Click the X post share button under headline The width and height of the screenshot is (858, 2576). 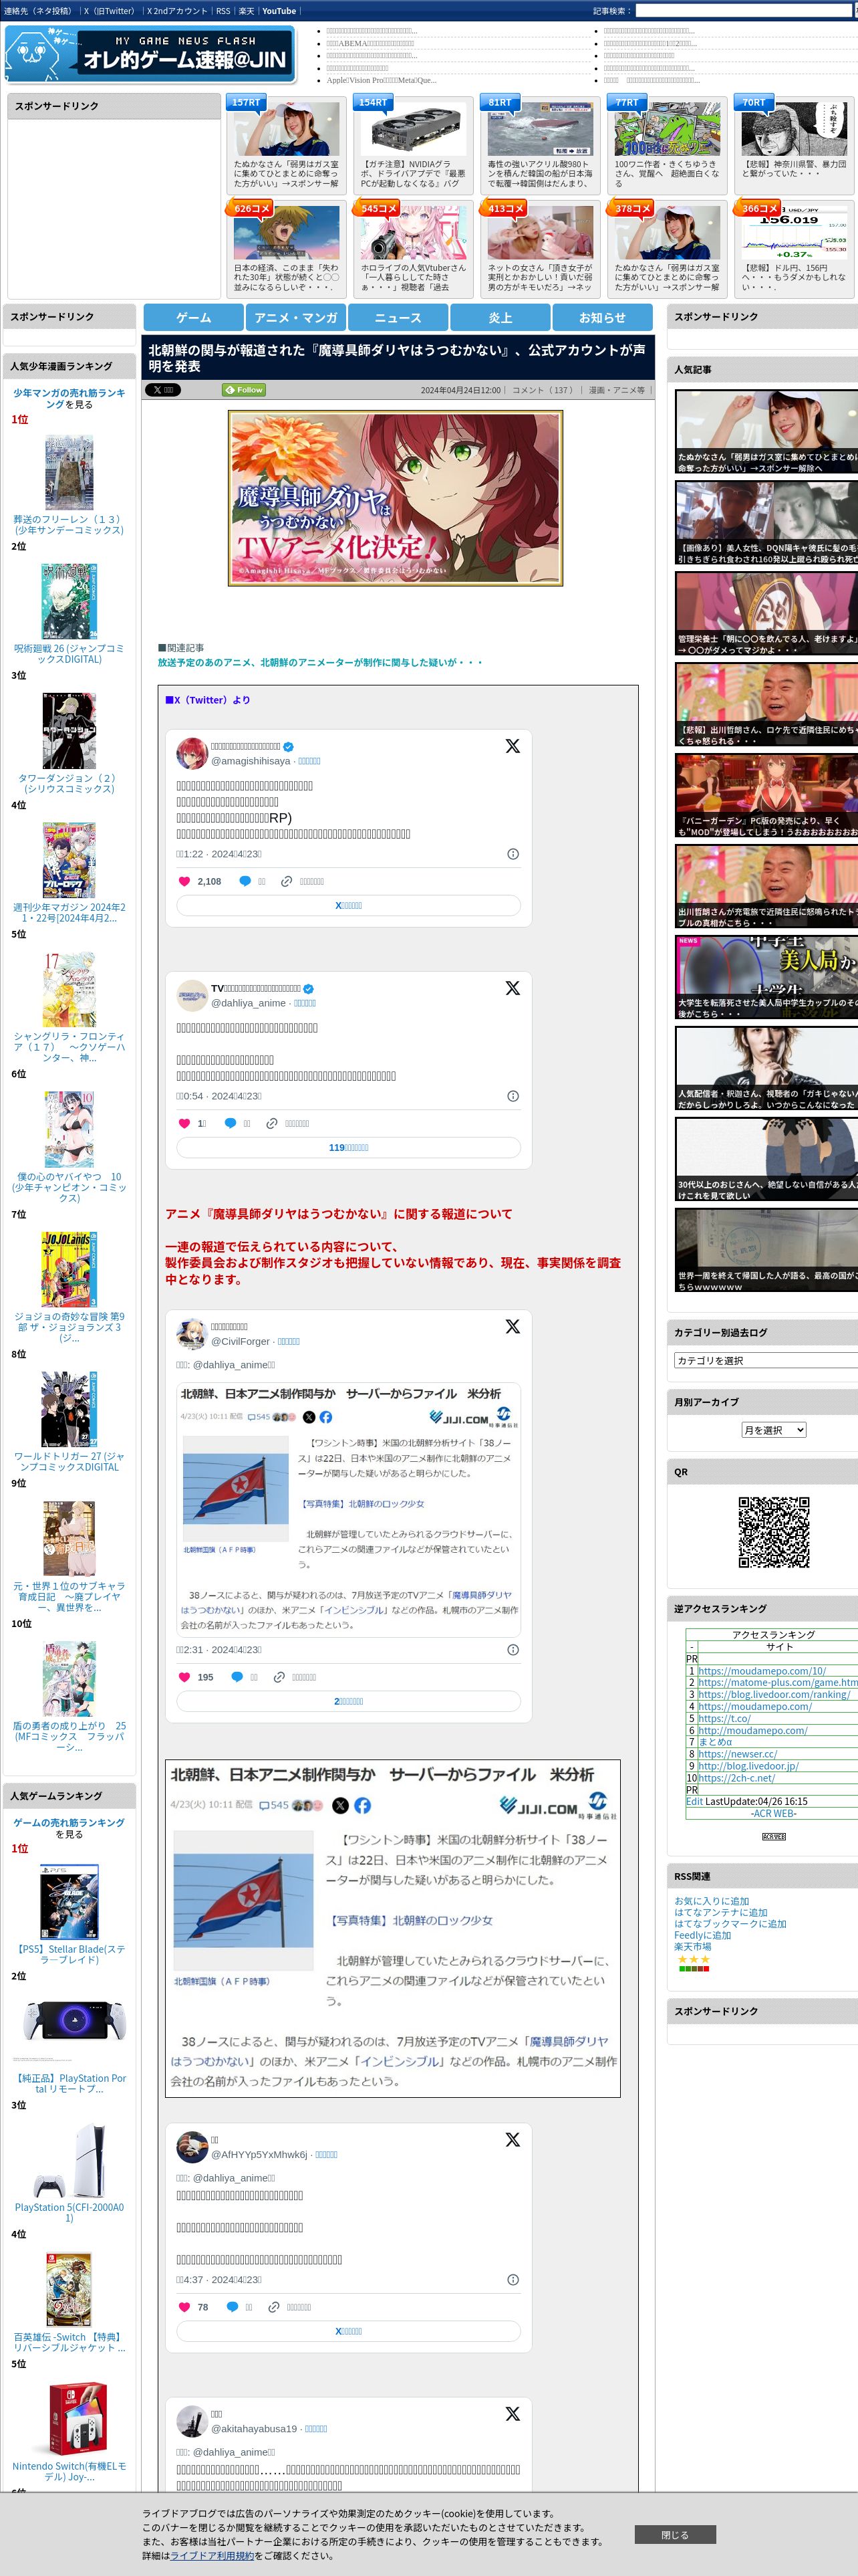(163, 390)
